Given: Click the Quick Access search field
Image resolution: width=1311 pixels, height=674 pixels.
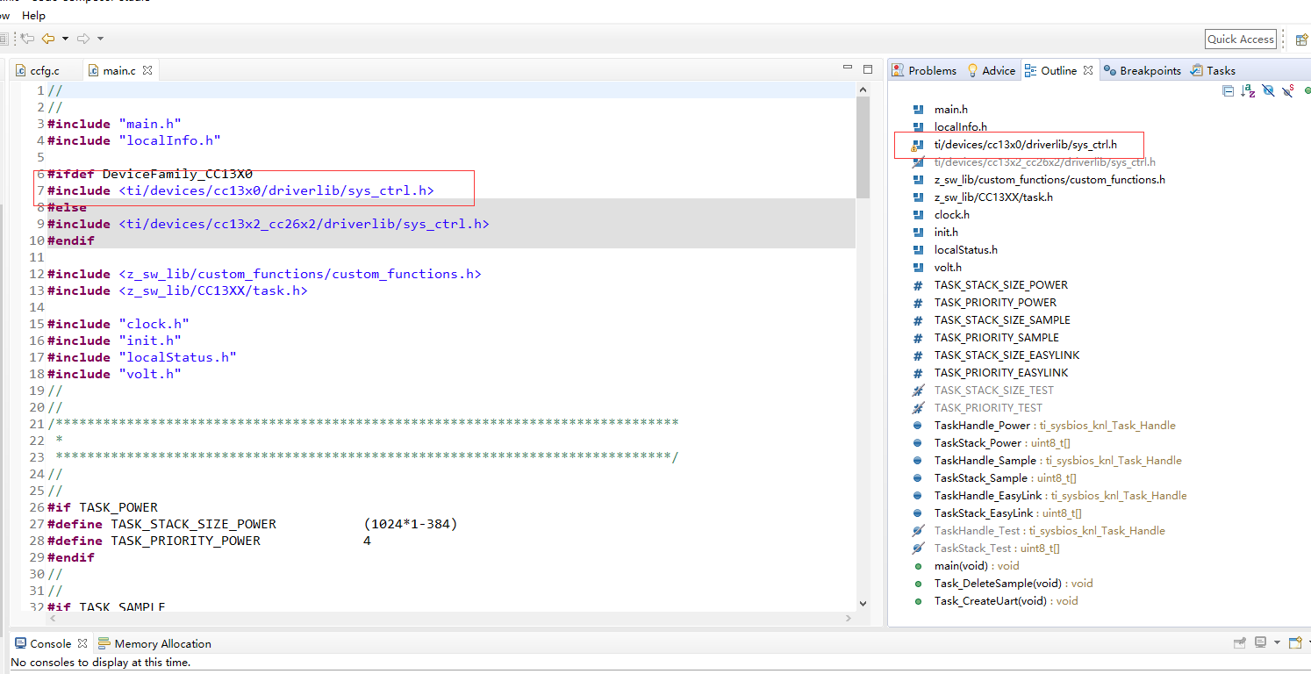Looking at the screenshot, I should click(x=1240, y=39).
